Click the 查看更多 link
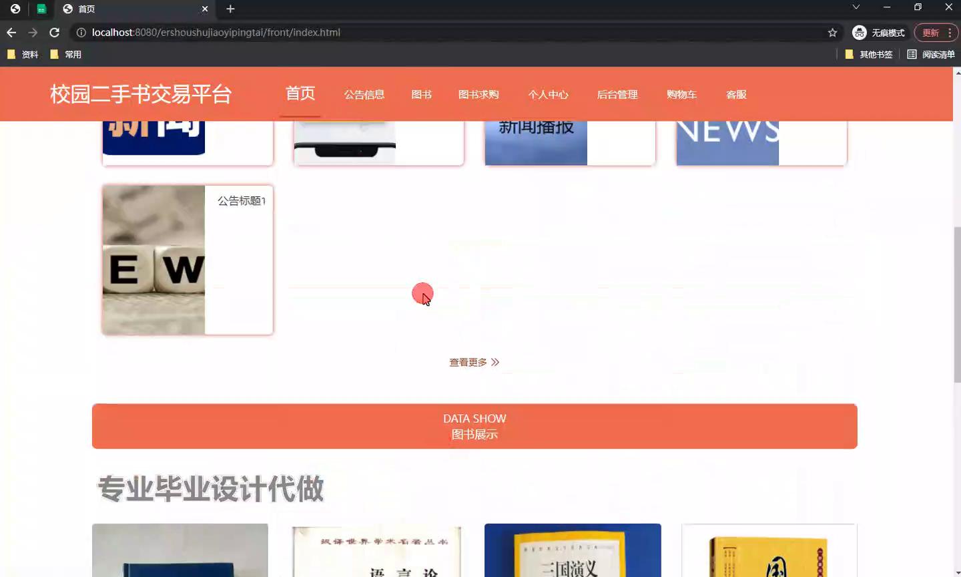961x577 pixels. tap(474, 362)
